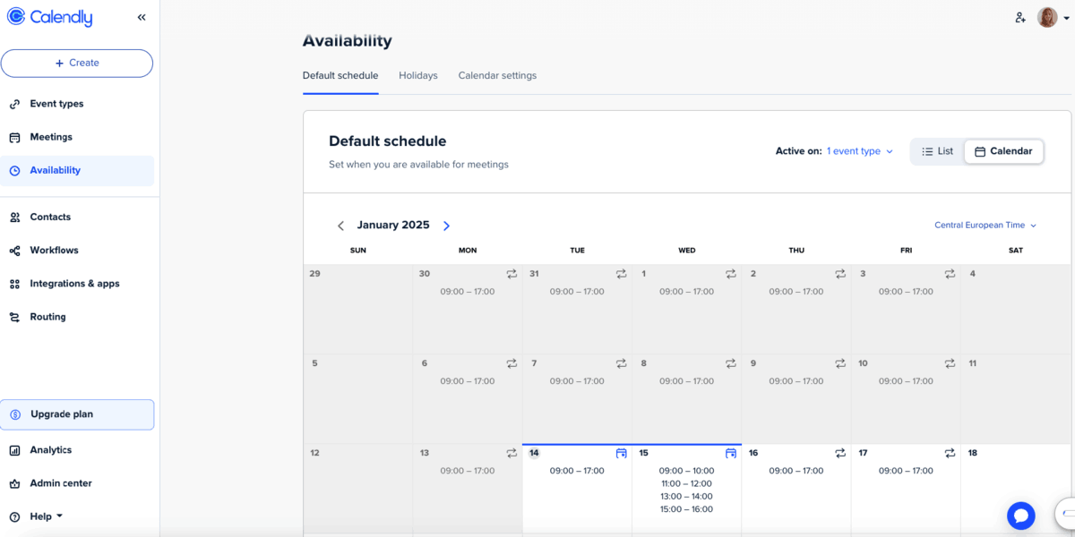Image resolution: width=1075 pixels, height=537 pixels.
Task: Open Contacts in the sidebar
Action: point(49,217)
